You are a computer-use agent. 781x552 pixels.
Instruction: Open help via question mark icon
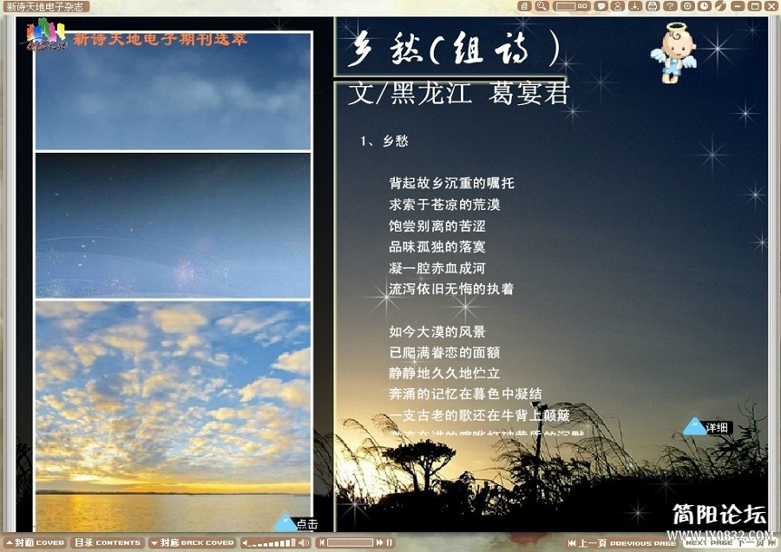670,6
